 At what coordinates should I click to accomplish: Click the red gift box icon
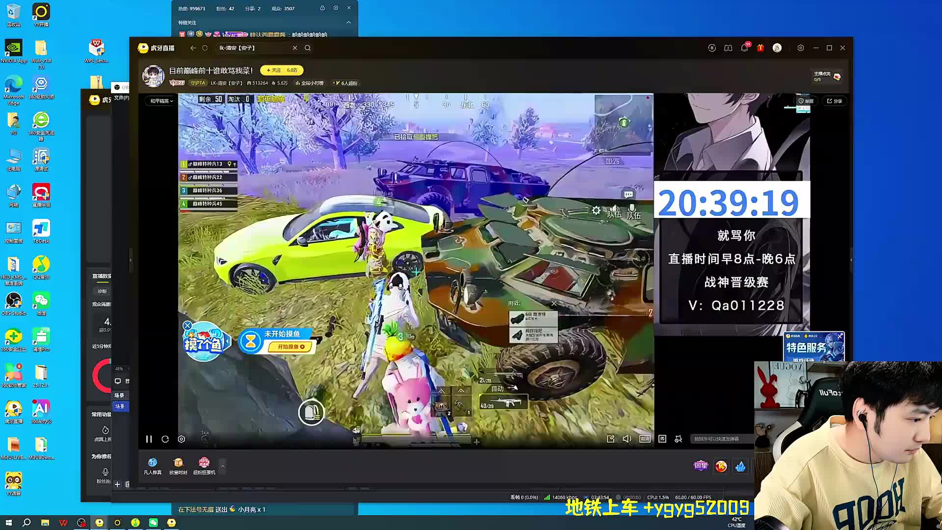[x=760, y=48]
